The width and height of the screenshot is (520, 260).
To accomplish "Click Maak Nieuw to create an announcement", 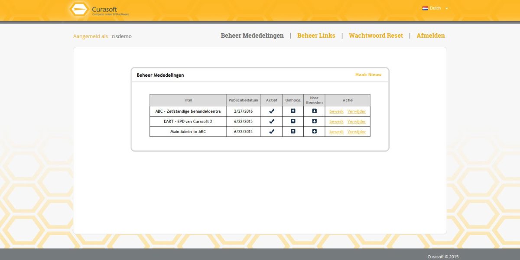I will (x=367, y=75).
